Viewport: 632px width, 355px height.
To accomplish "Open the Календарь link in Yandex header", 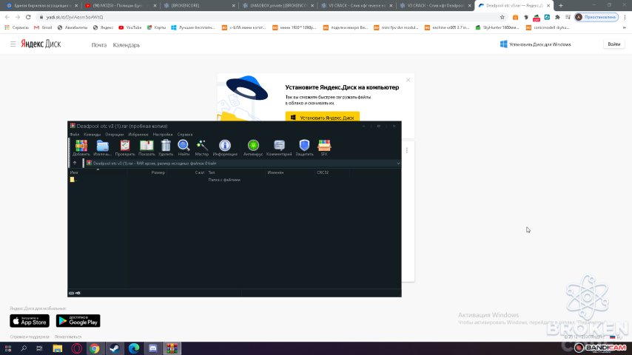I will click(126, 45).
